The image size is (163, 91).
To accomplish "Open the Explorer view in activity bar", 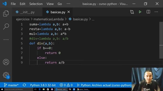I will (6, 13).
